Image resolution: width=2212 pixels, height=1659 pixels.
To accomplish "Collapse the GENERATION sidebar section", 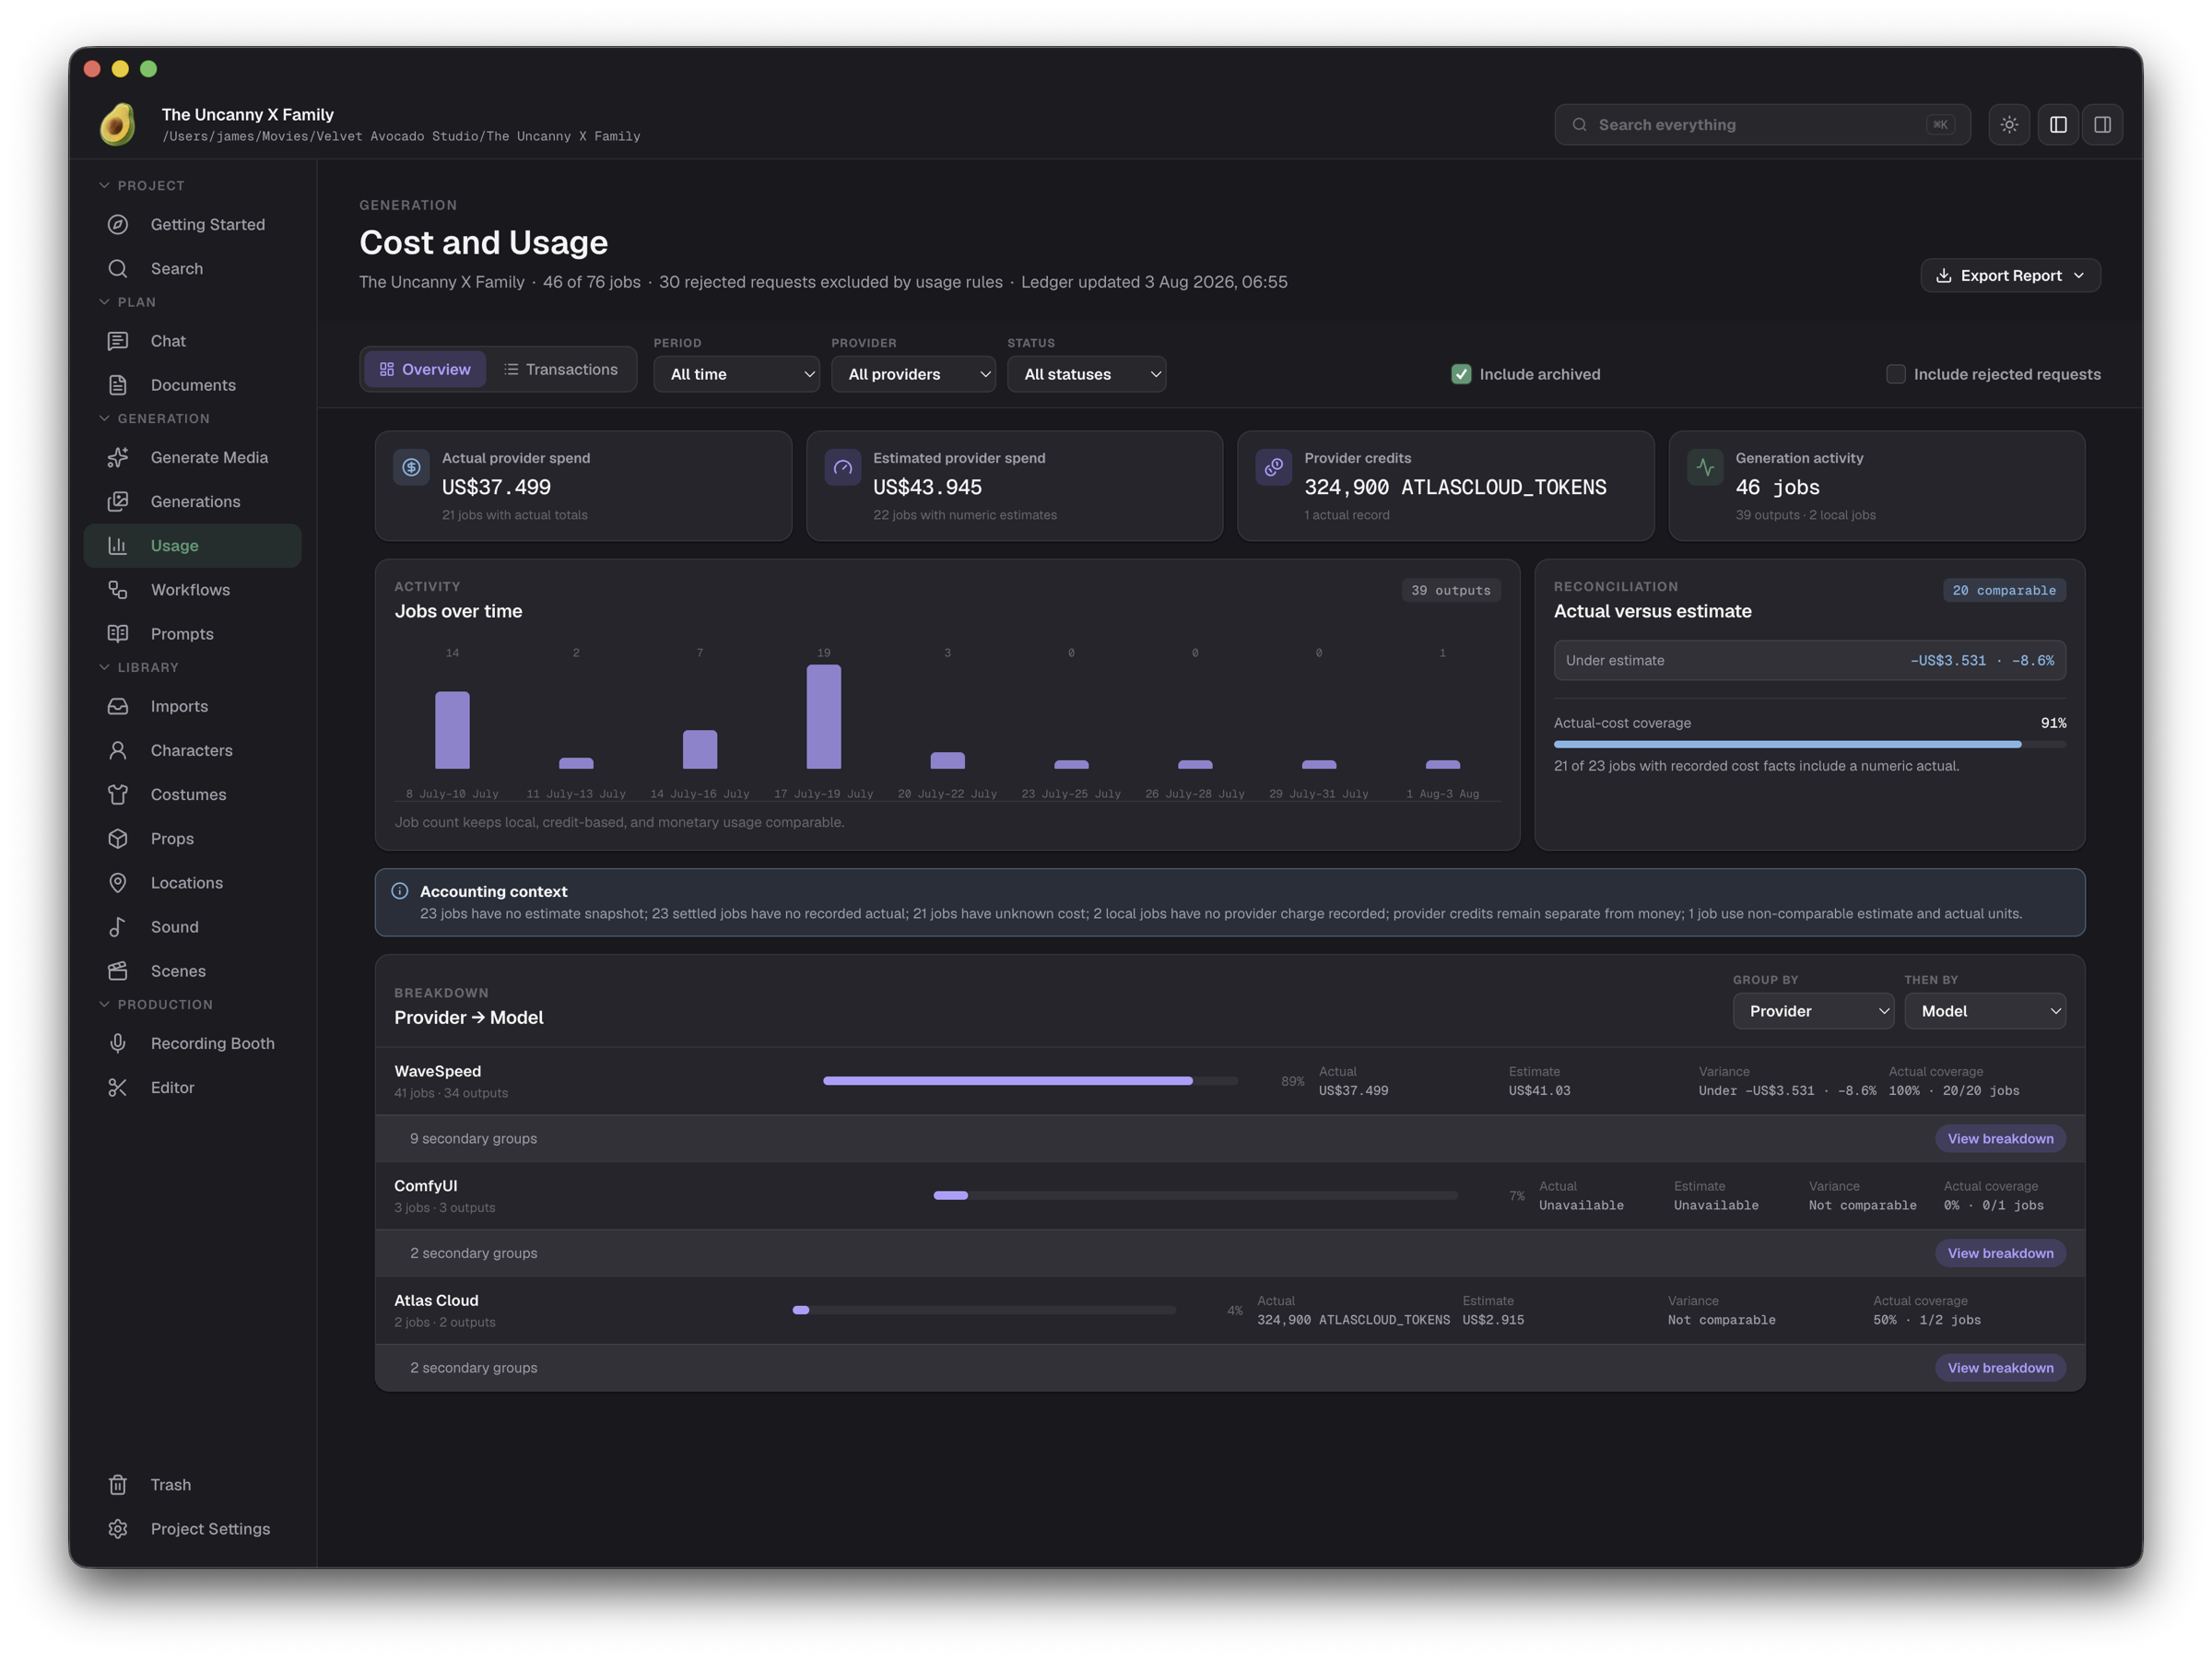I will click(154, 418).
